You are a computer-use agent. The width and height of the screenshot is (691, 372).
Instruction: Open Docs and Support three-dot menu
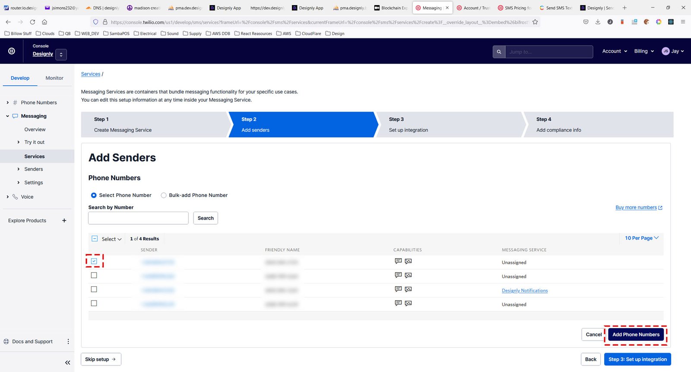point(68,341)
